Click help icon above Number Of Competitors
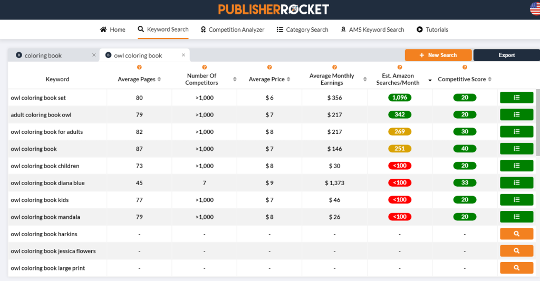The height and width of the screenshot is (281, 540). (204, 67)
